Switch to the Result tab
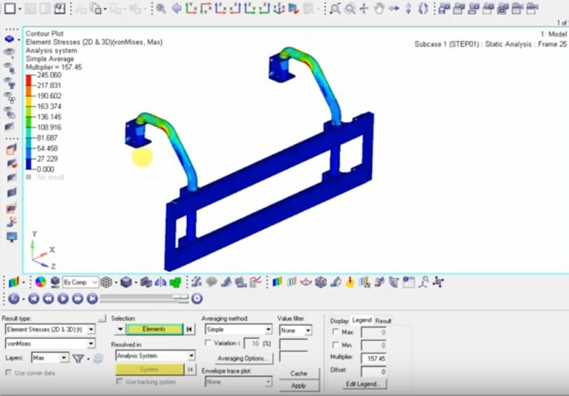 coord(383,321)
